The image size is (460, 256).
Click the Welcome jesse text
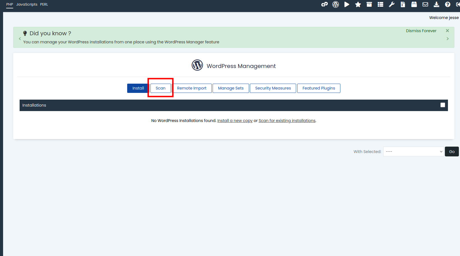[444, 18]
